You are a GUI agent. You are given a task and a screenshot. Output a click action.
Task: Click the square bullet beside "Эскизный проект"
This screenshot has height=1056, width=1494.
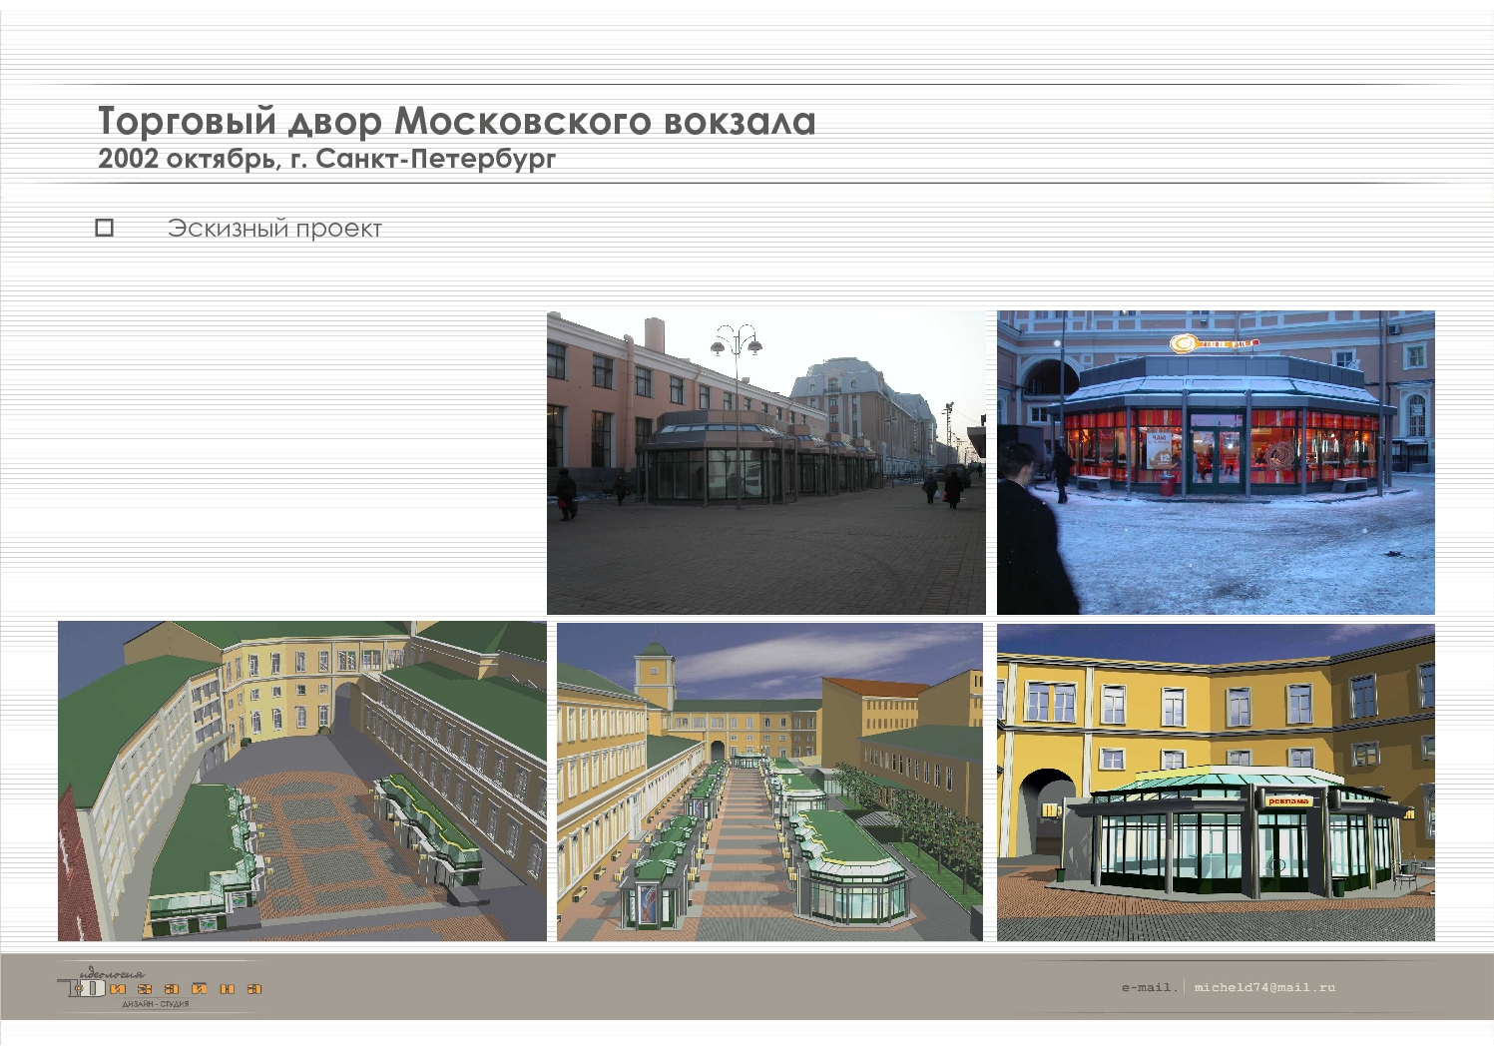pyautogui.click(x=104, y=229)
